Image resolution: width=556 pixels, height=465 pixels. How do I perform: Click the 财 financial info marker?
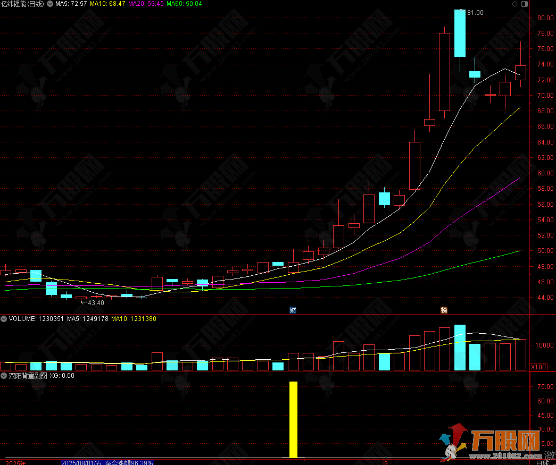point(293,310)
